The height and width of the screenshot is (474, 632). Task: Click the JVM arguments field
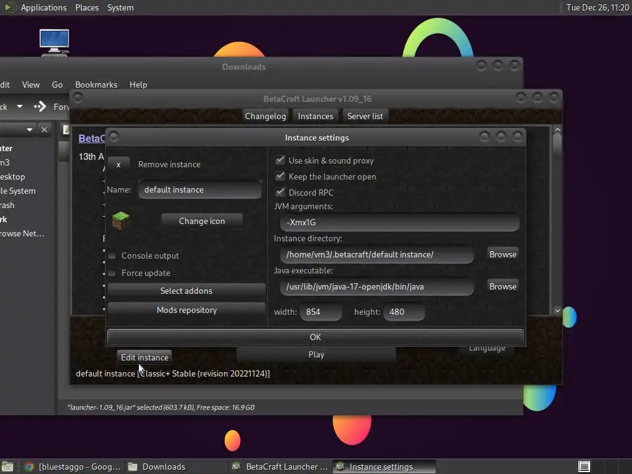pos(400,222)
